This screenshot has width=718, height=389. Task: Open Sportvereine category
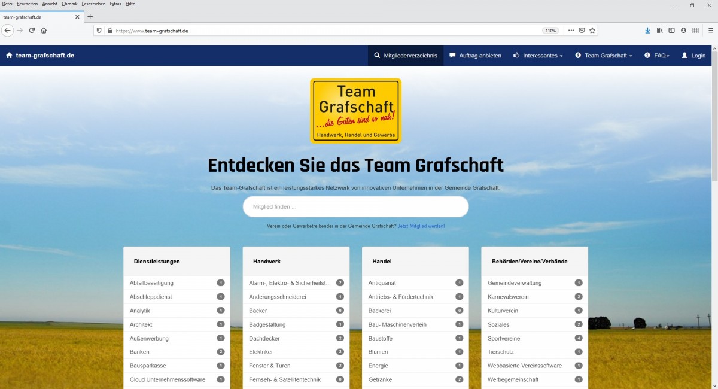tap(535, 338)
